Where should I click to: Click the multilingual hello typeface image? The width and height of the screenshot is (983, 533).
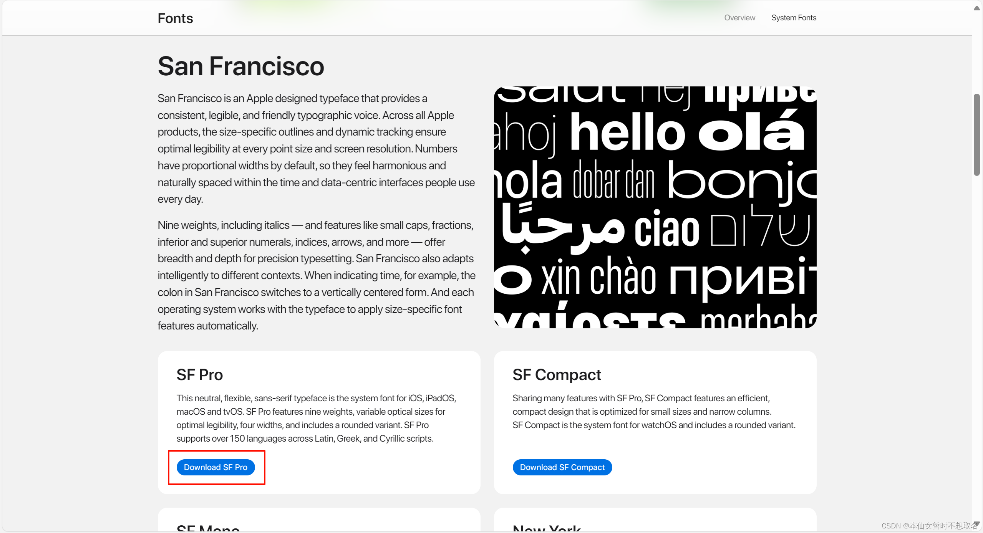pos(655,207)
